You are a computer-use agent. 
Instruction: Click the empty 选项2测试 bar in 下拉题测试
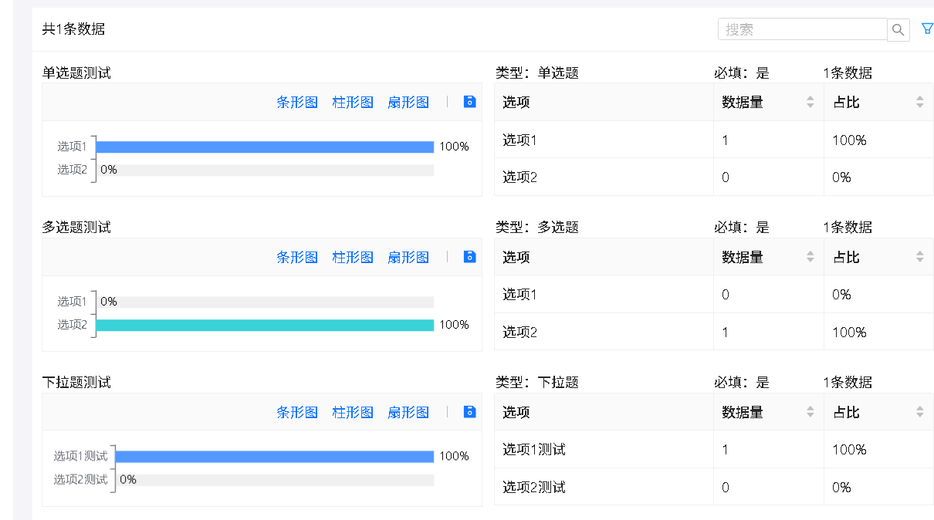(x=275, y=479)
